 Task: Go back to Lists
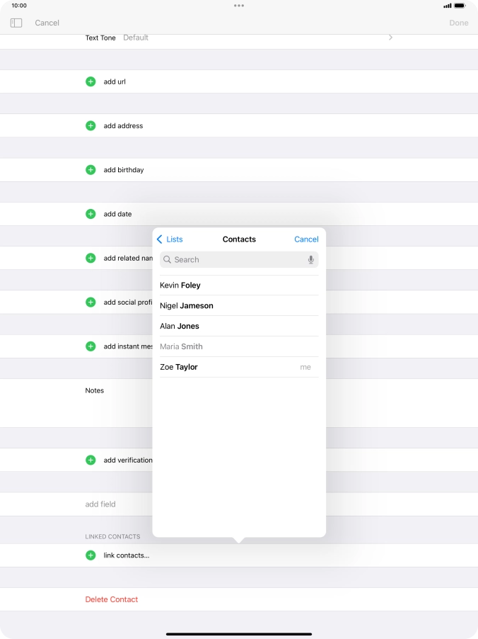tap(170, 239)
